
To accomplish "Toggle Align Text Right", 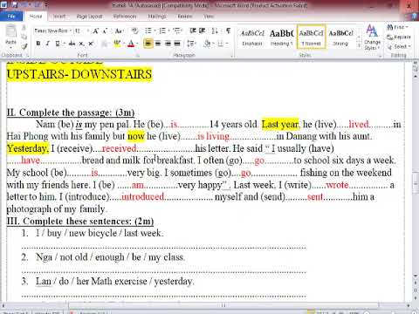I will point(168,44).
